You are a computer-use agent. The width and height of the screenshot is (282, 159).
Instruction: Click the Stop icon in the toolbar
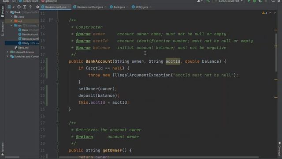[266, 1]
